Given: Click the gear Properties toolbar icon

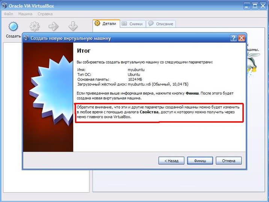Looking at the screenshot, I should click(x=35, y=26).
